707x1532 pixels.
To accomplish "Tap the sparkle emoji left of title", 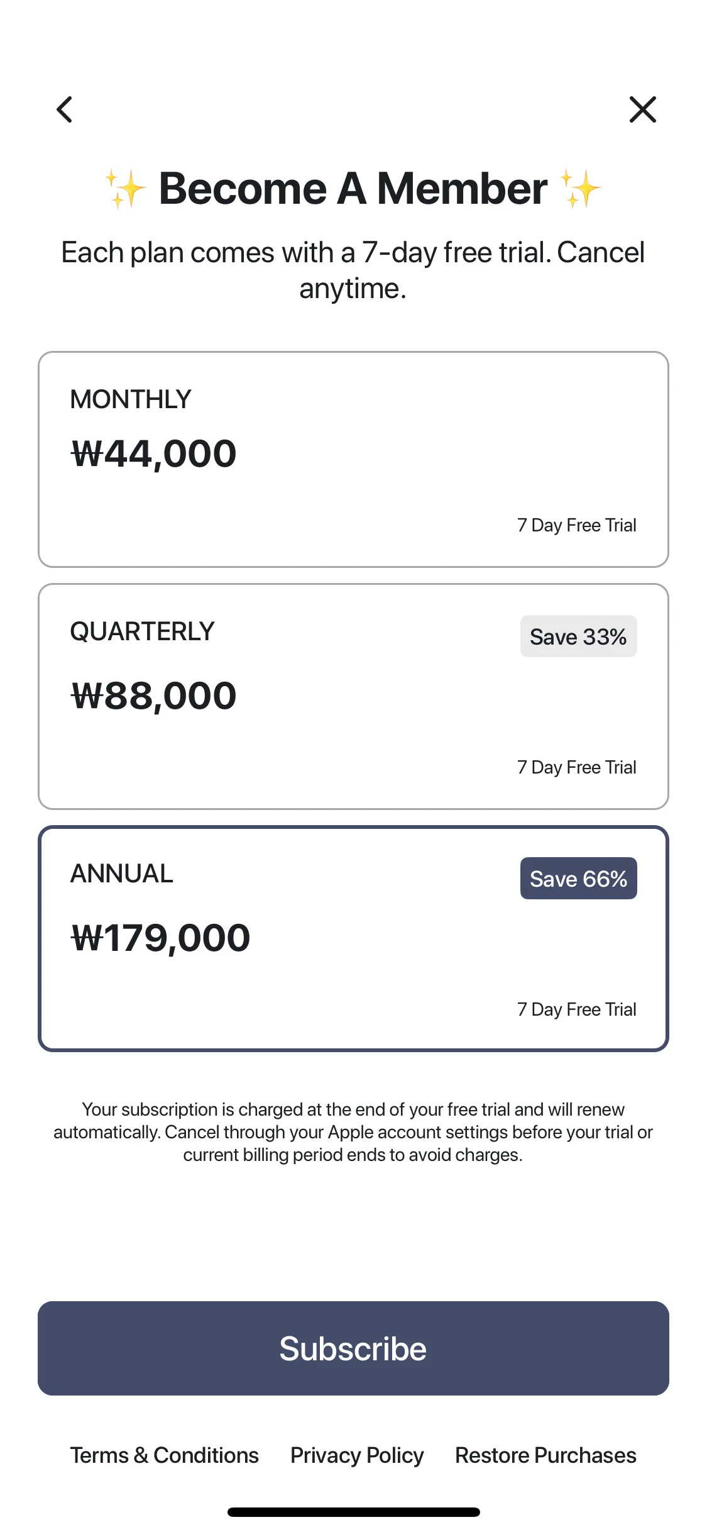I will point(124,189).
